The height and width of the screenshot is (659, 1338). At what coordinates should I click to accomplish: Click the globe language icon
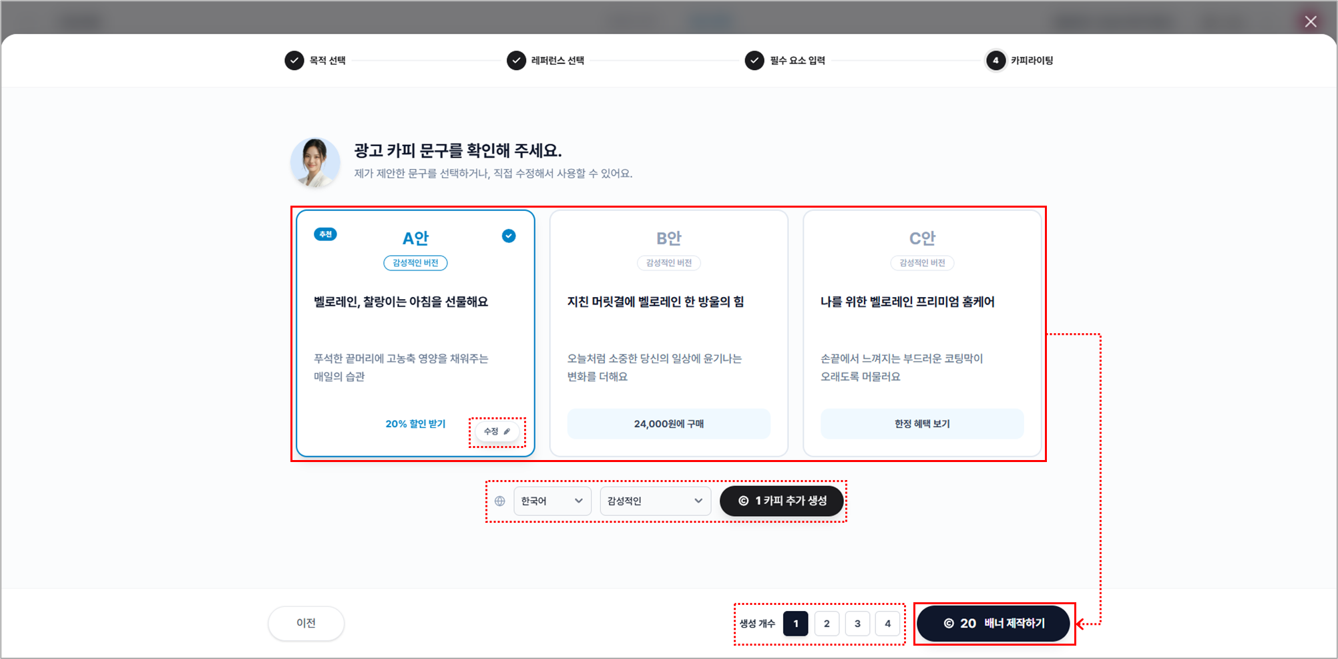[x=499, y=501]
